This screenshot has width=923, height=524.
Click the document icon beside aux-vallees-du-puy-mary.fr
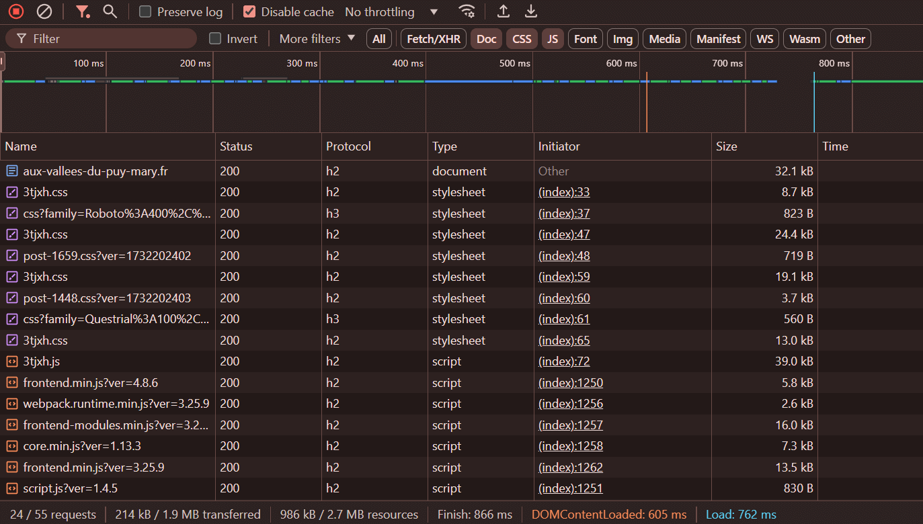pyautogui.click(x=11, y=171)
